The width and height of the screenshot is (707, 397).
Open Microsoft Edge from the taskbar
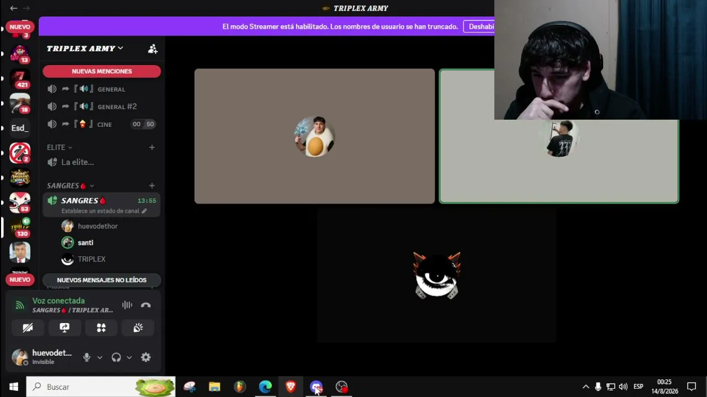[x=265, y=387]
